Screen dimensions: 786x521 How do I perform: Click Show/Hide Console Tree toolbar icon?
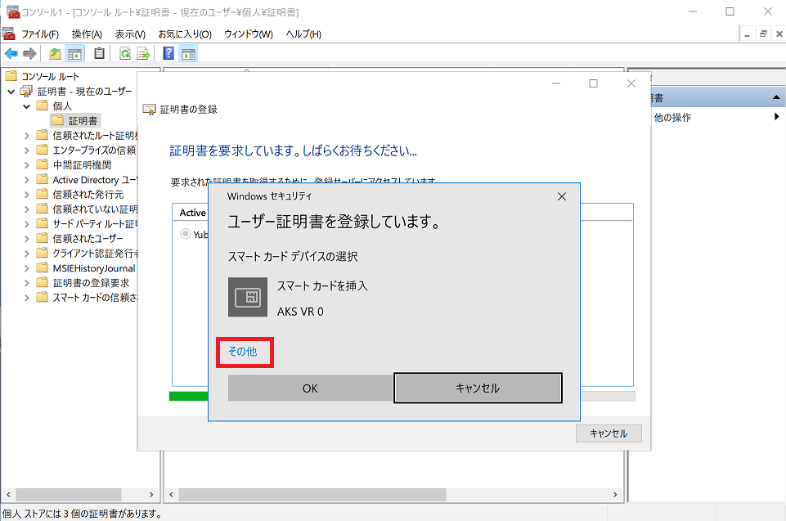(x=75, y=54)
